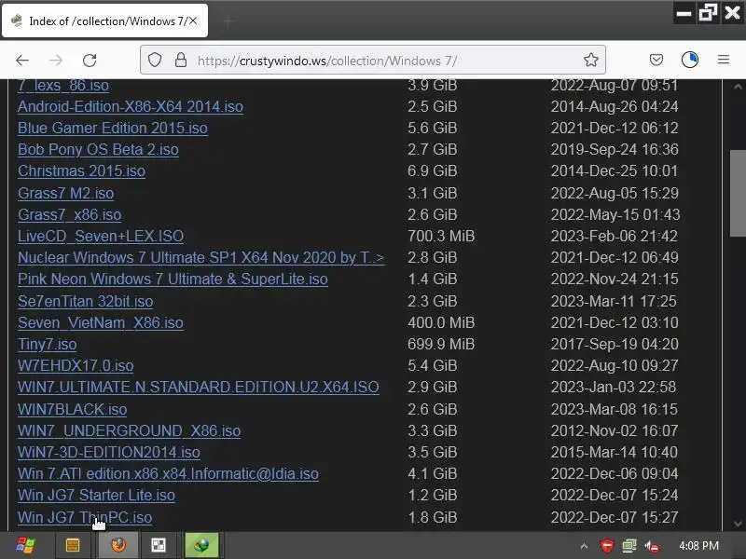Click the Grass7 M2.iso link
746x559 pixels.
click(65, 193)
